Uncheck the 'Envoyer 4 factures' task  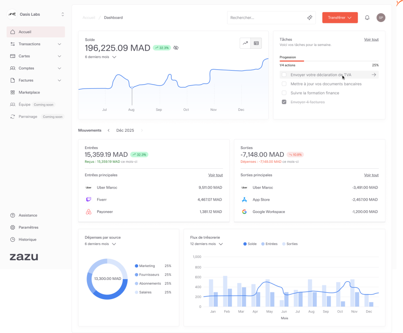tap(284, 102)
